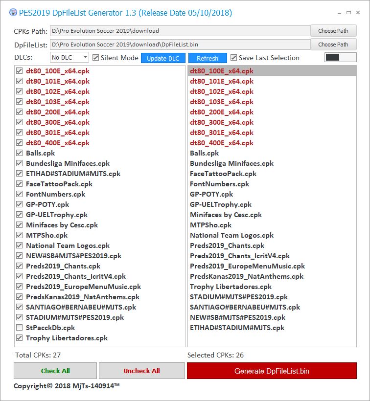Select Trophy Libertadores.cpk in right list
370x401 pixels.
coord(272,287)
